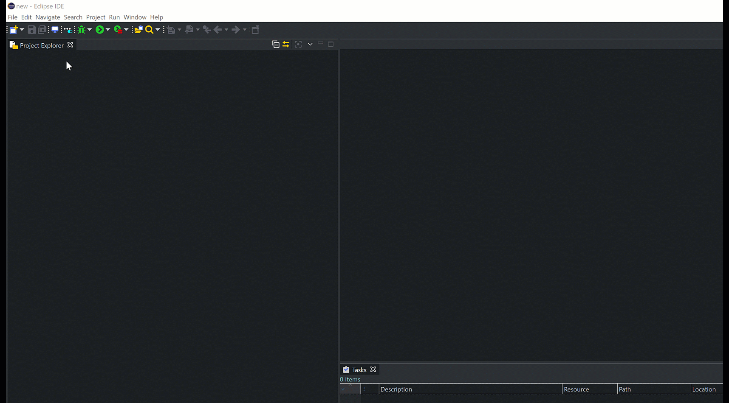This screenshot has width=729, height=403.
Task: Expand the Next Annotation dropdown arrow
Action: (179, 30)
